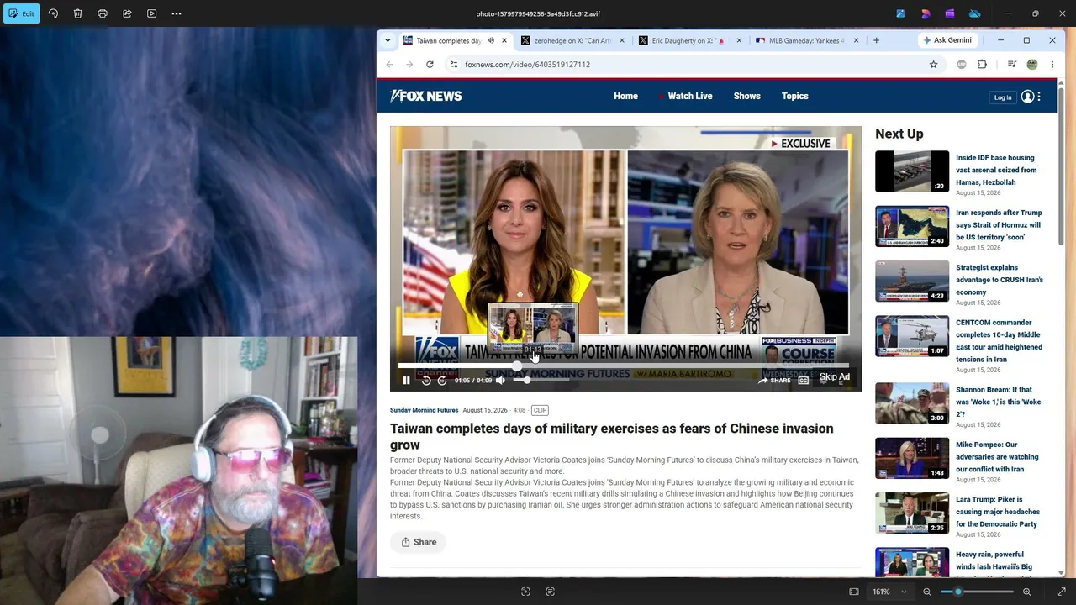View site information icon in address bar
Screen dimensions: 1076x605
(454, 65)
